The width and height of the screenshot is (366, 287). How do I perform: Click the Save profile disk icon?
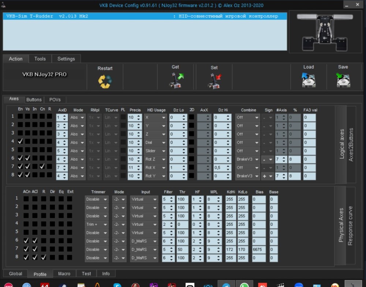(x=343, y=80)
